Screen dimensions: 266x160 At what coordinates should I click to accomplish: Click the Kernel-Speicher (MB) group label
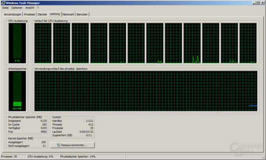tap(21, 138)
